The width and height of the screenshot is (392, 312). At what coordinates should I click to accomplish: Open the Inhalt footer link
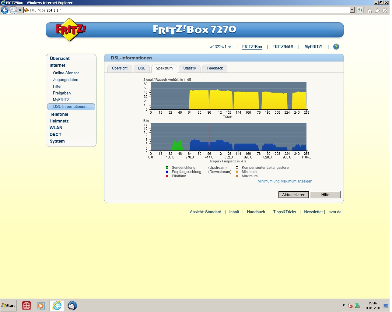pyautogui.click(x=234, y=212)
